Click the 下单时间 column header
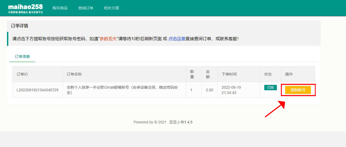Screen dimensions: 346x147 (229, 74)
